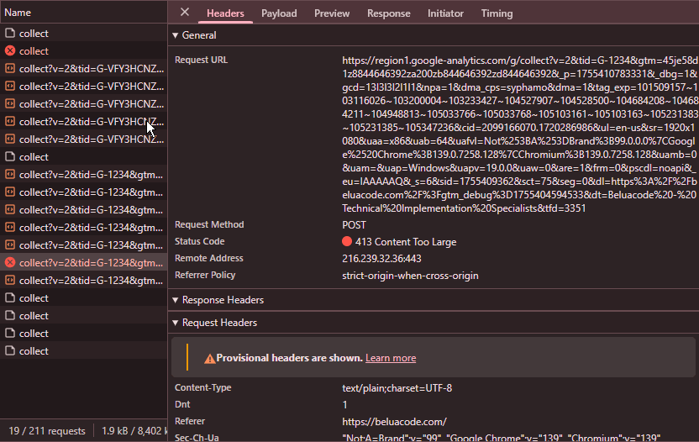The width and height of the screenshot is (699, 442).
Task: Open the Timing tab
Action: pyautogui.click(x=497, y=13)
